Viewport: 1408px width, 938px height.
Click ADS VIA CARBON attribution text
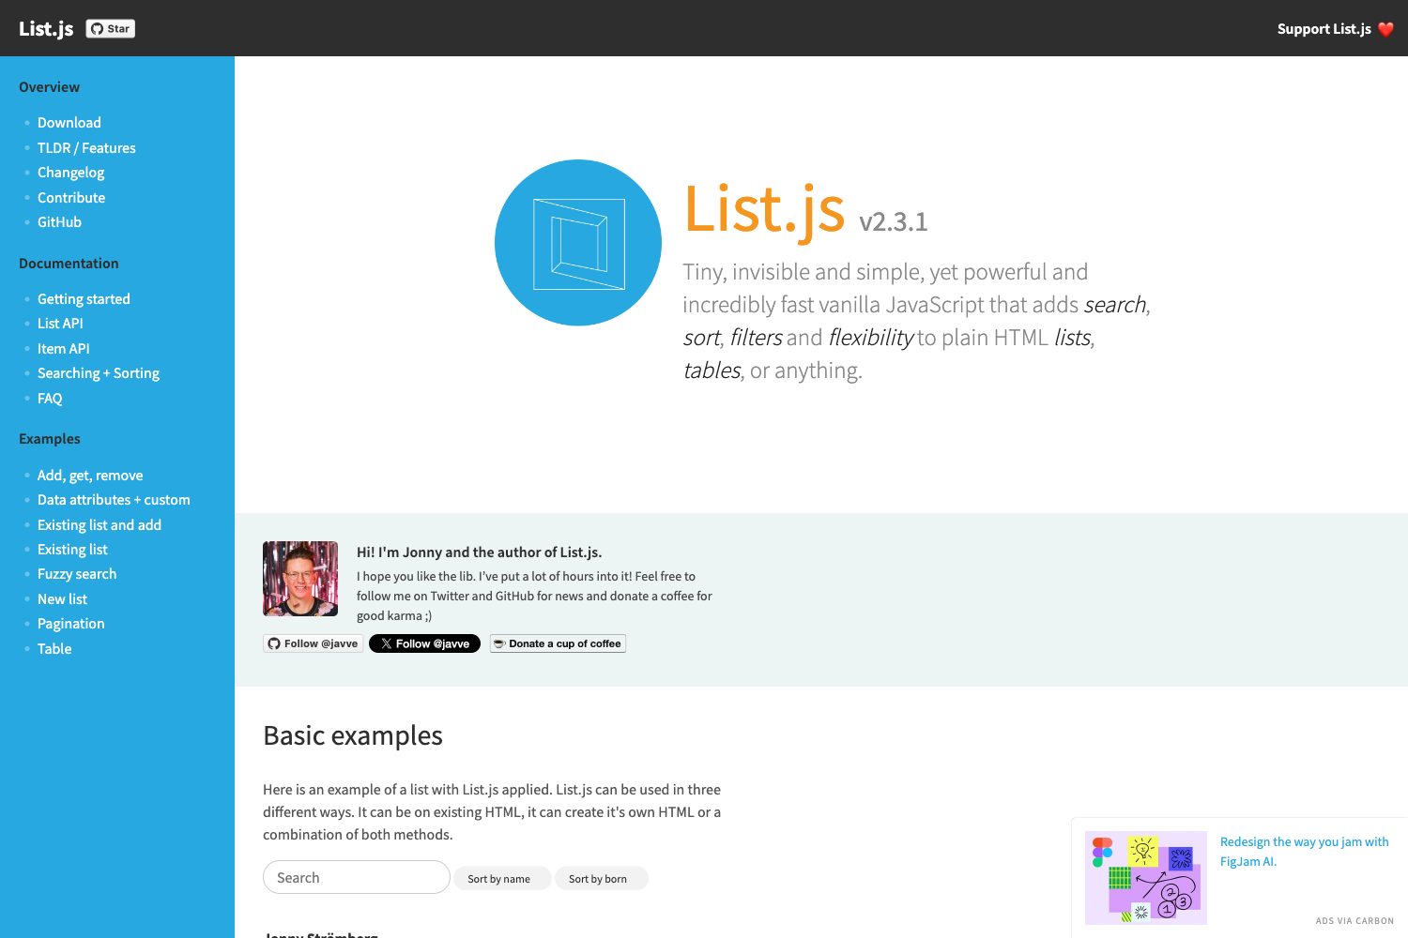coord(1354,920)
